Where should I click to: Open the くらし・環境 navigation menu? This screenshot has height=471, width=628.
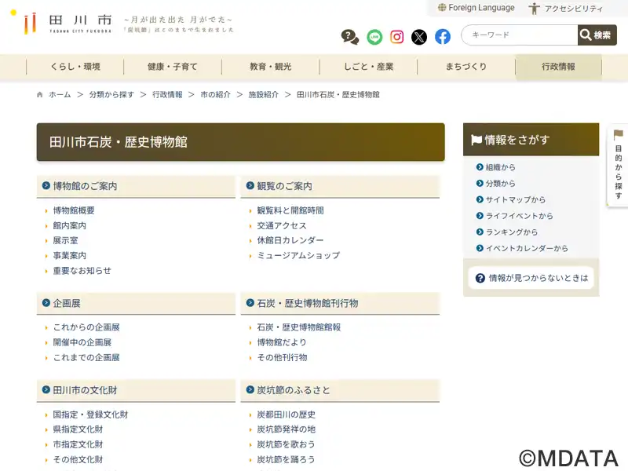coord(75,67)
